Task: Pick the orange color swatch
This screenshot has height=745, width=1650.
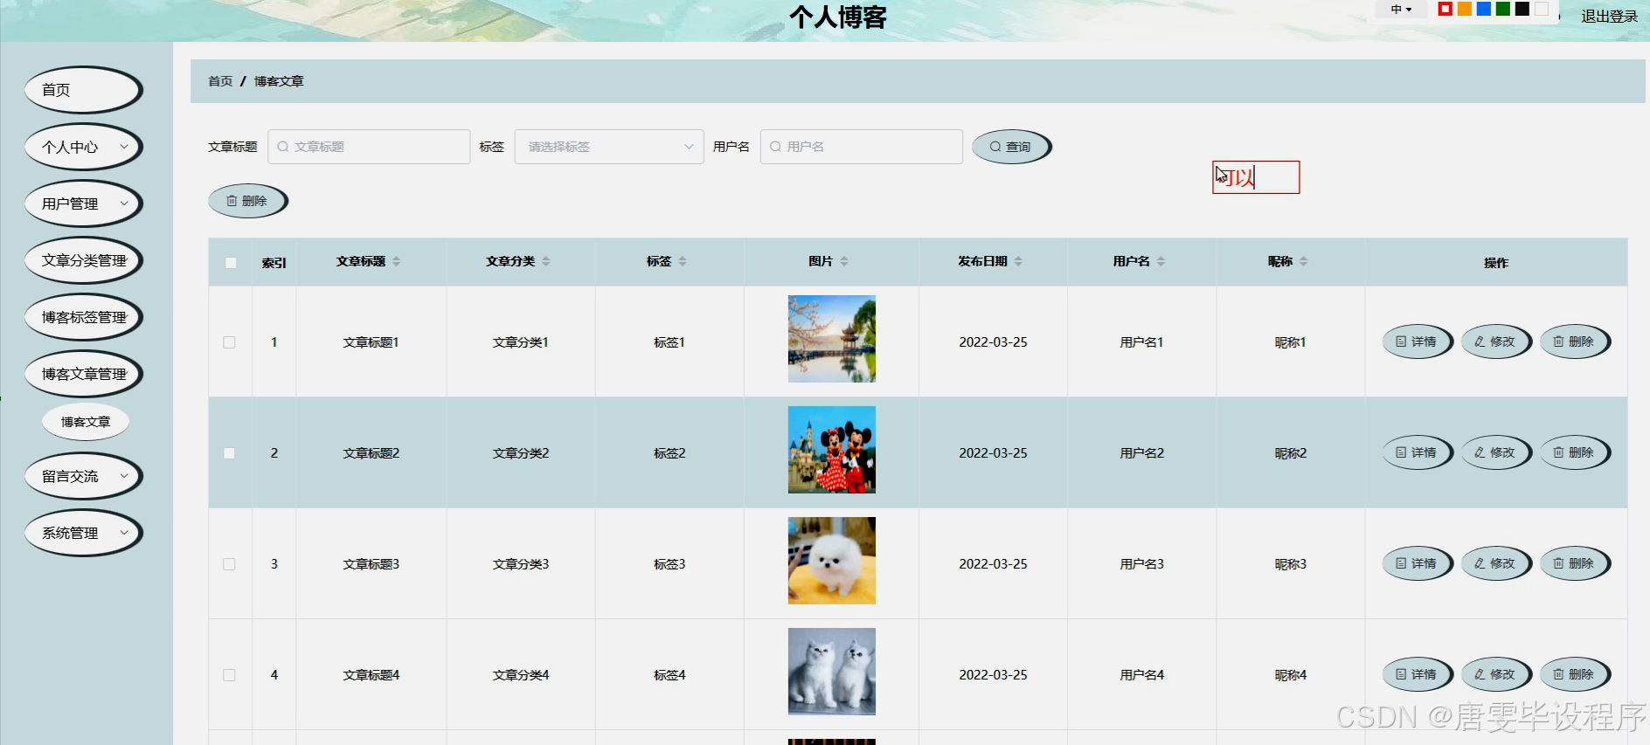Action: (x=1464, y=9)
